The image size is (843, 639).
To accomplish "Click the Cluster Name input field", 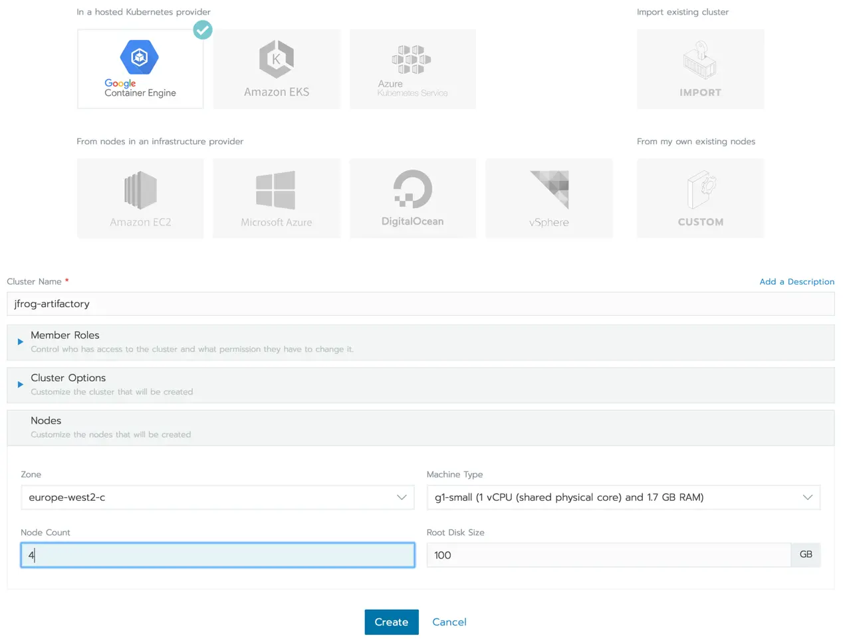I will click(x=420, y=304).
